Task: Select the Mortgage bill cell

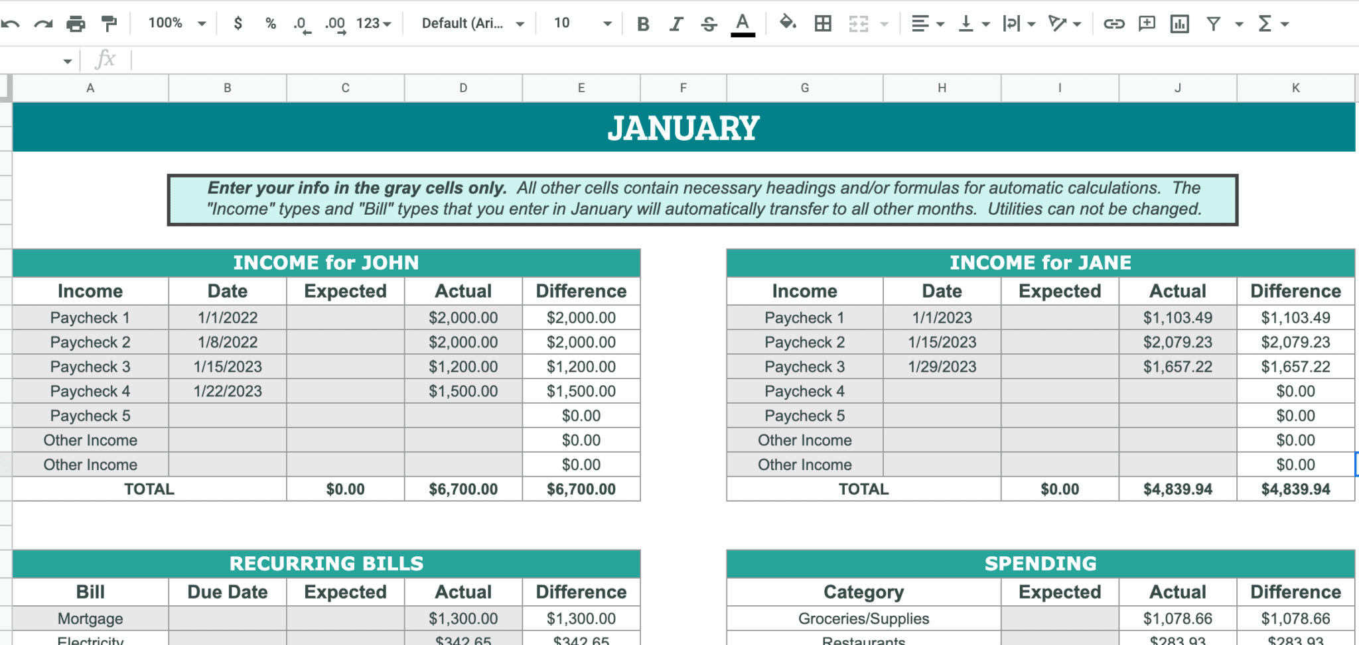Action: click(x=90, y=618)
